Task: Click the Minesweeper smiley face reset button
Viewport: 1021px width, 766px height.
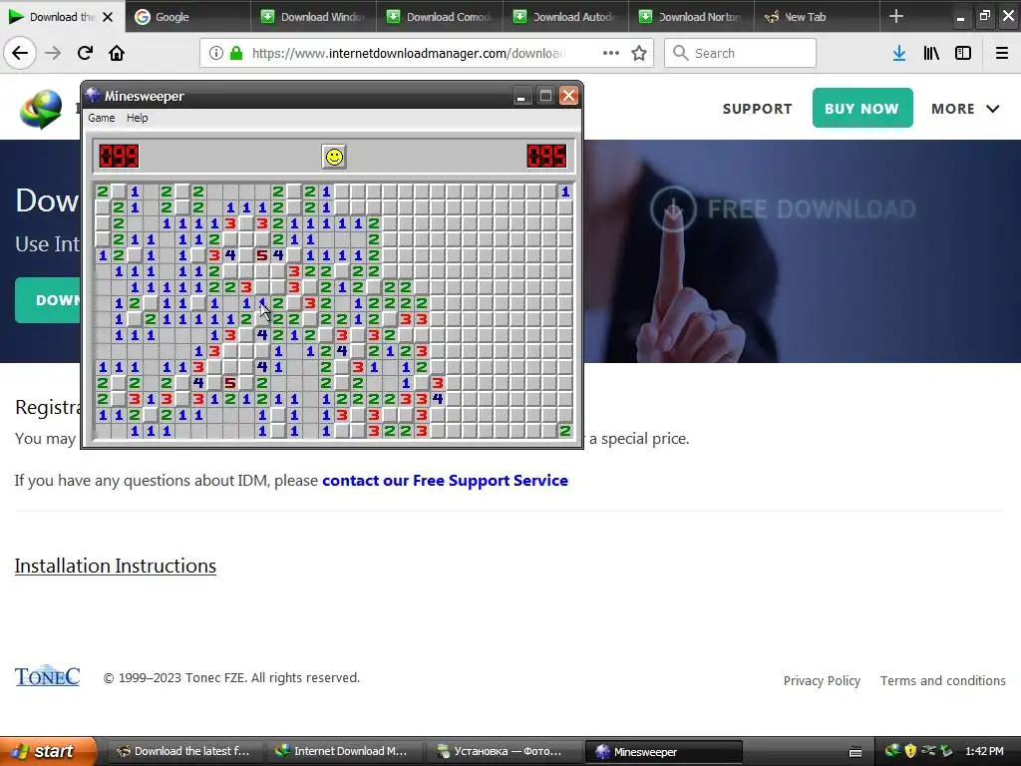Action: (x=334, y=157)
